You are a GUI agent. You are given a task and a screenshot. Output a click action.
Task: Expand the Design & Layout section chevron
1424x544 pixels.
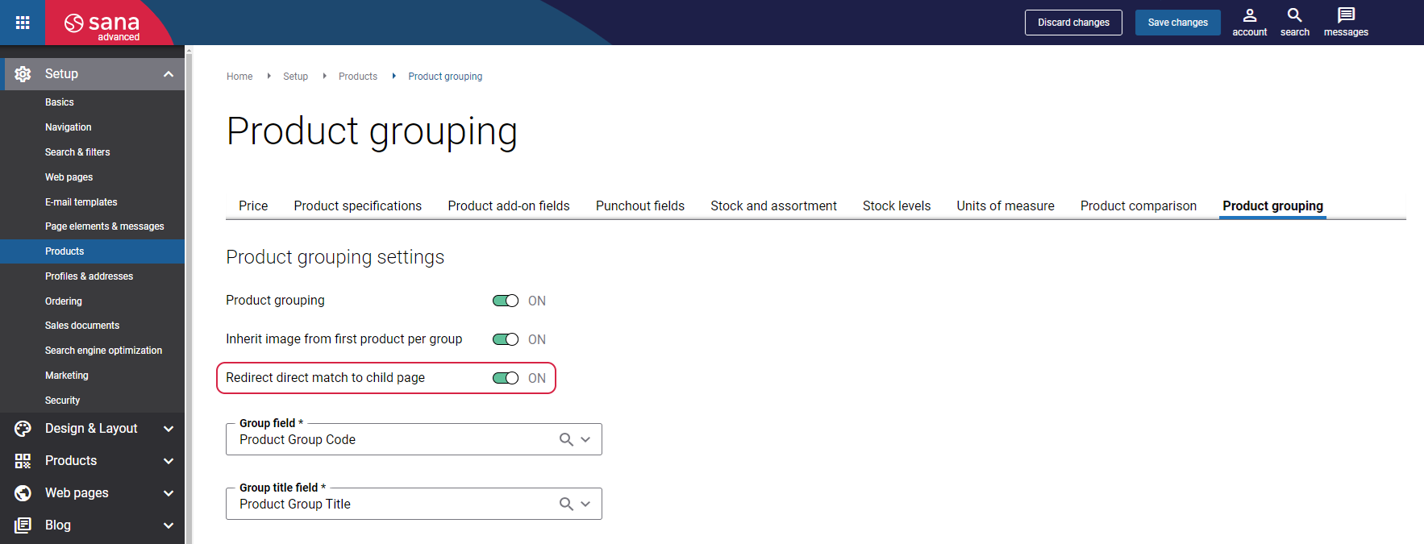169,429
